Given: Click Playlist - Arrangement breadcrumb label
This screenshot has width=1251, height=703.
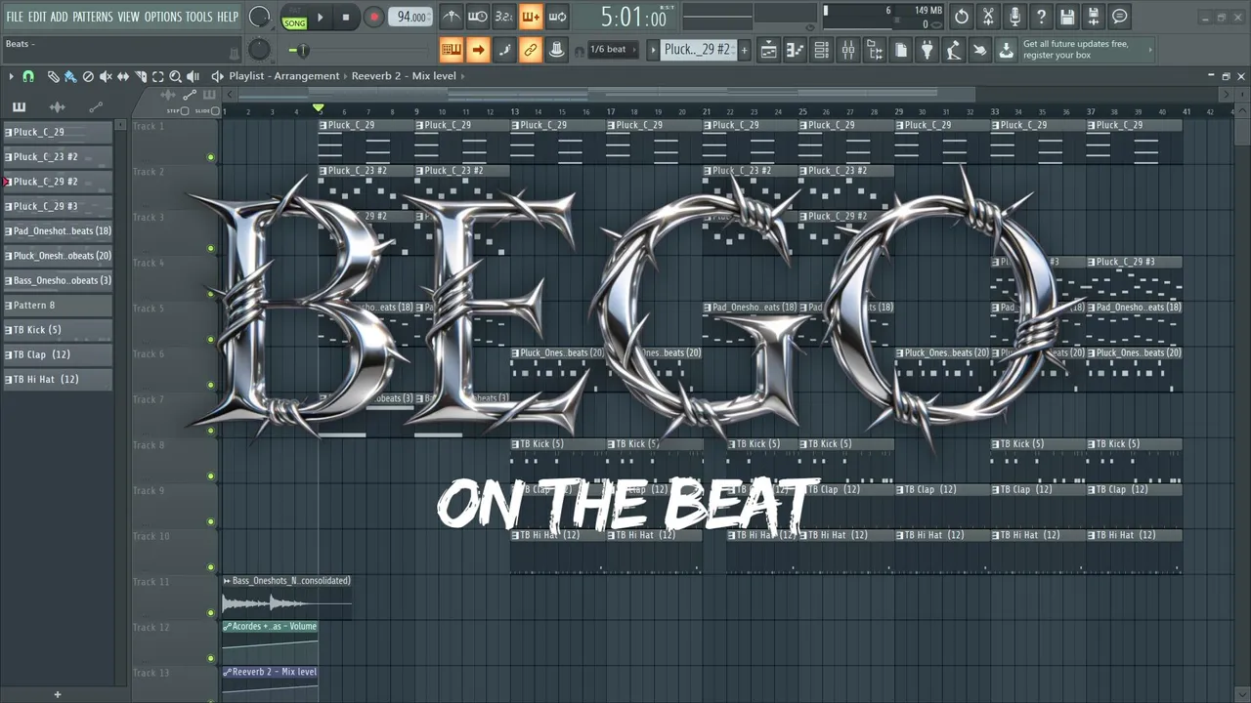Looking at the screenshot, I should pos(284,76).
